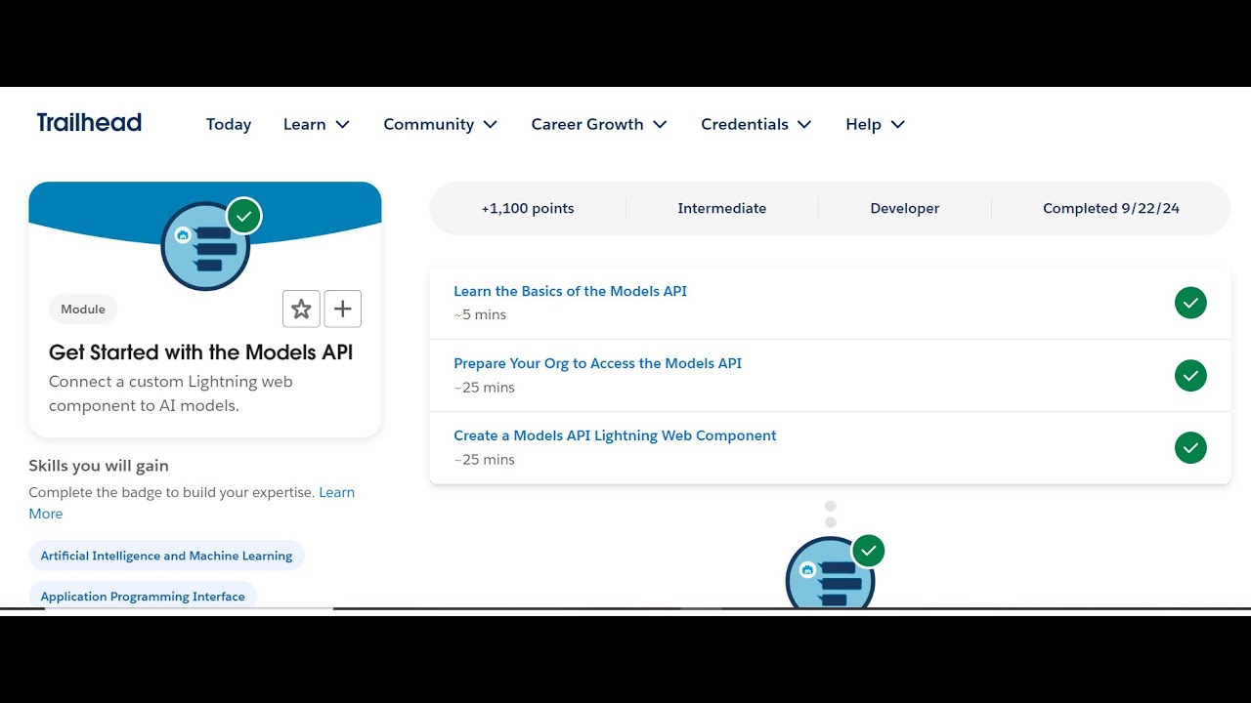Click the plus add-to-trailmix button
The image size is (1251, 703).
[x=343, y=309]
